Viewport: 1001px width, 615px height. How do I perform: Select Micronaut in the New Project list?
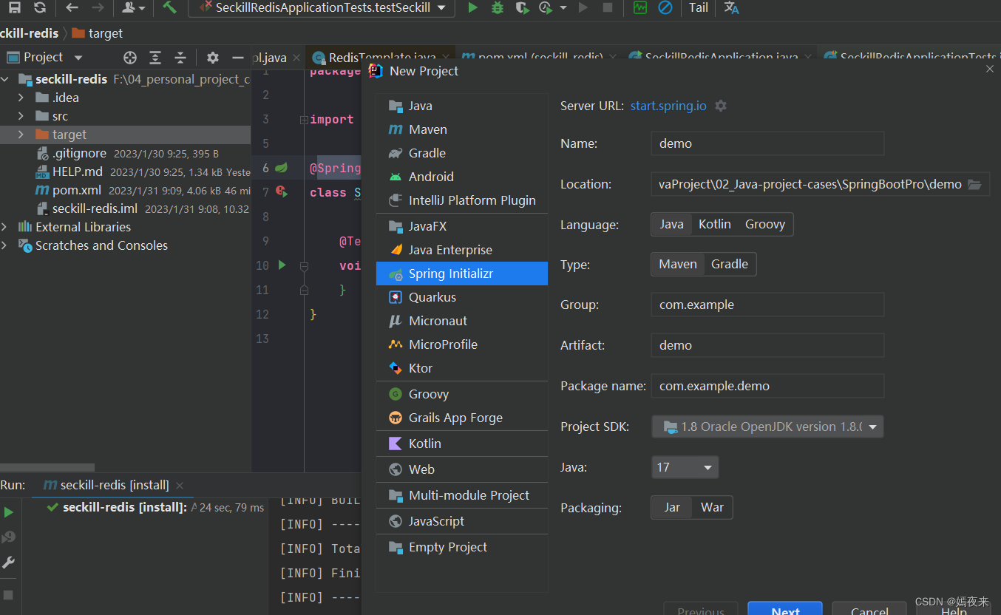(462, 321)
